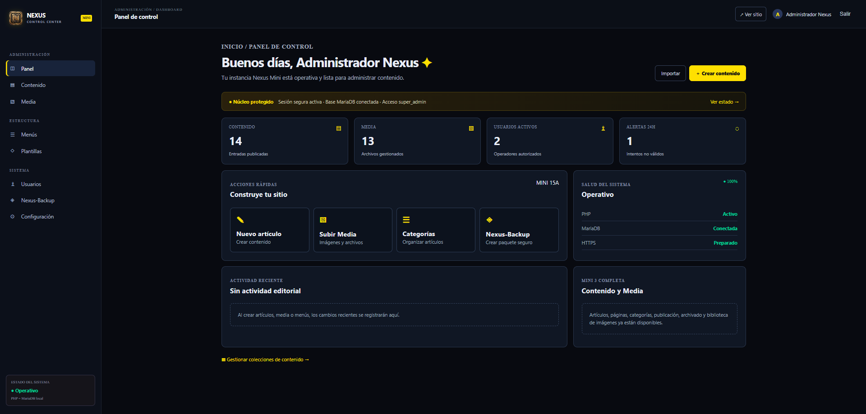The height and width of the screenshot is (414, 866).
Task: Click the Alertas 24h circle icon
Action: (737, 129)
